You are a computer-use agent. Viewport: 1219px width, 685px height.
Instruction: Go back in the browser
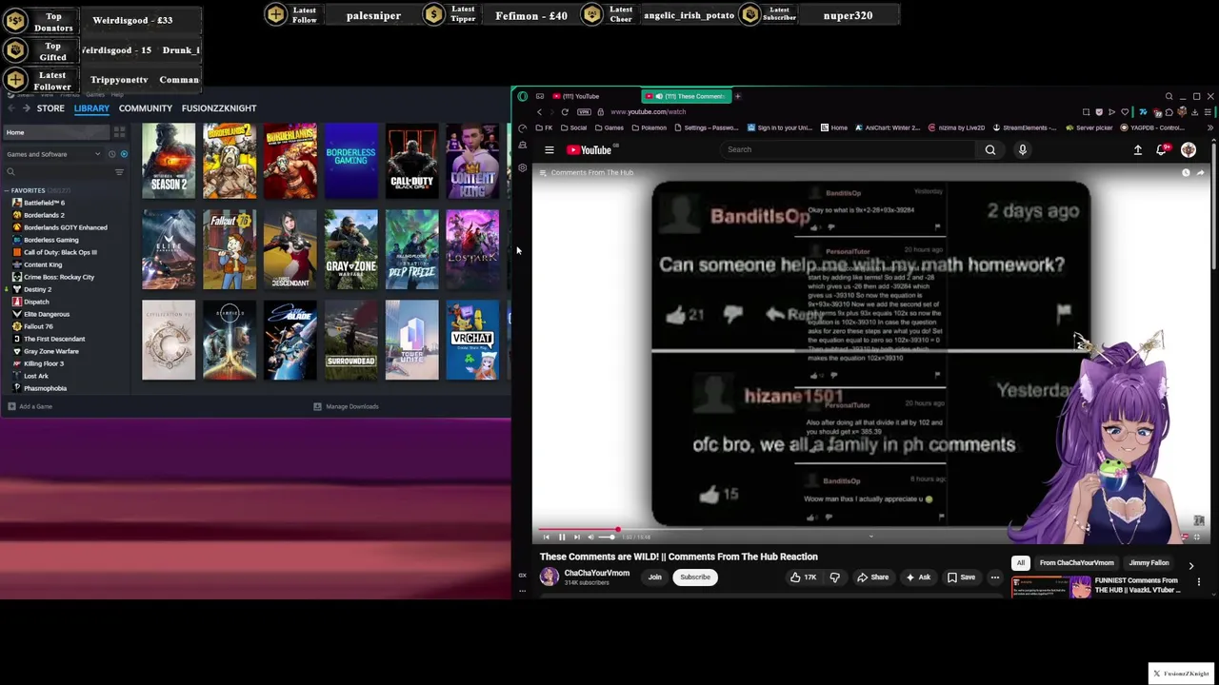(x=539, y=111)
